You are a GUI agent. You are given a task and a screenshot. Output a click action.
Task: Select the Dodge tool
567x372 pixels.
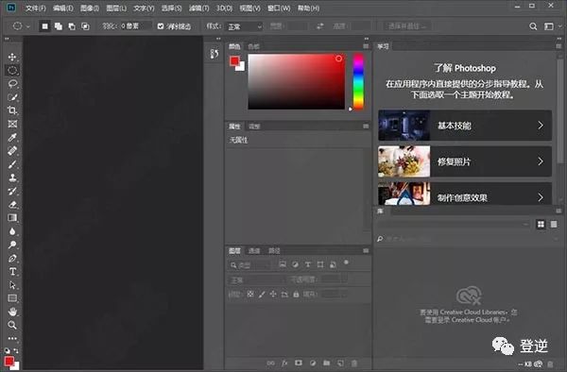pyautogui.click(x=12, y=245)
